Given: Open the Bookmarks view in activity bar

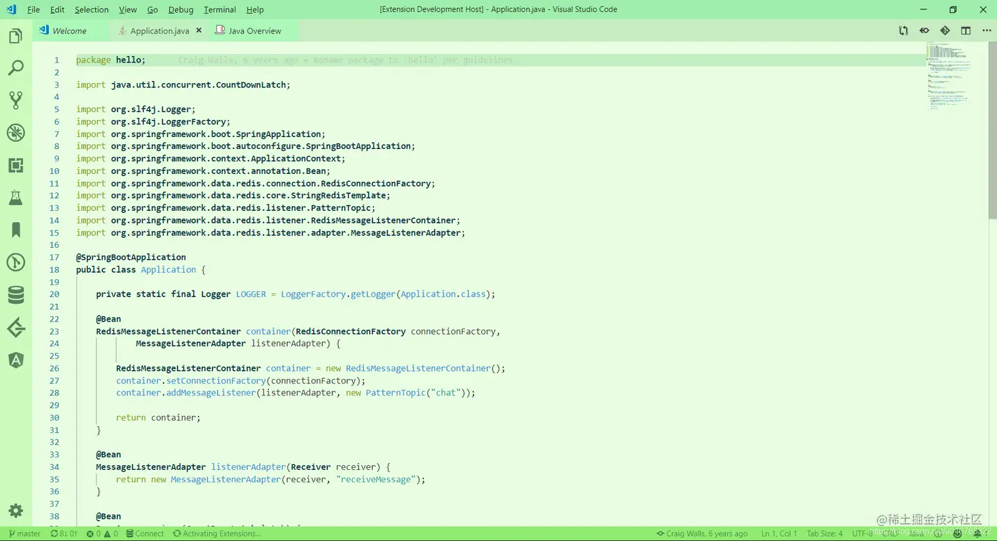Looking at the screenshot, I should (16, 229).
